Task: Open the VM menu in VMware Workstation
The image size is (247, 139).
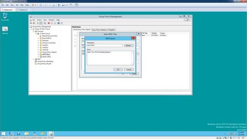Action: coord(17,5)
